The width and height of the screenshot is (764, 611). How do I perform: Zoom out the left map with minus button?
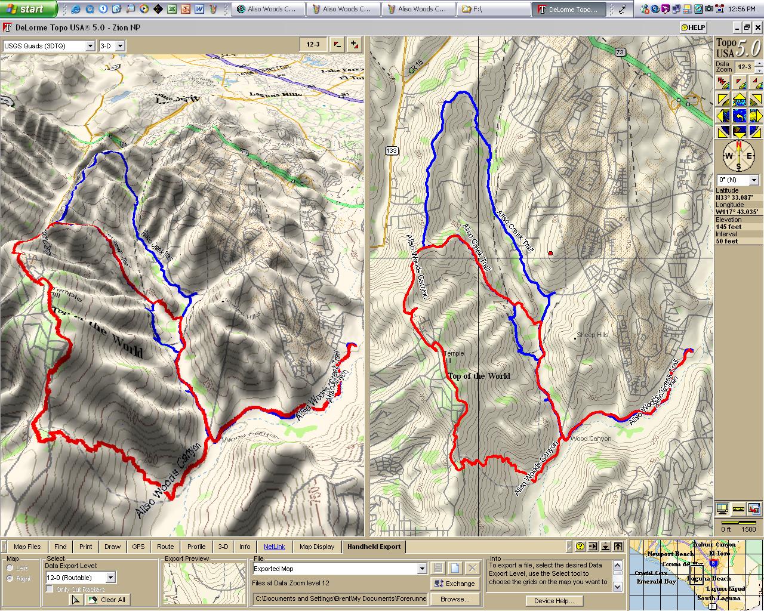click(337, 45)
